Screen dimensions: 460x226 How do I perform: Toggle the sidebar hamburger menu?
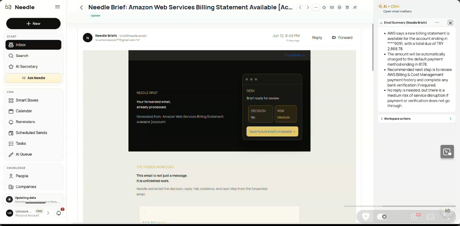click(x=57, y=7)
